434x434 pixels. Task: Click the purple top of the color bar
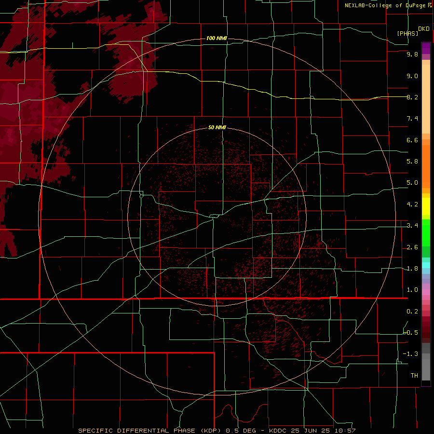[426, 48]
